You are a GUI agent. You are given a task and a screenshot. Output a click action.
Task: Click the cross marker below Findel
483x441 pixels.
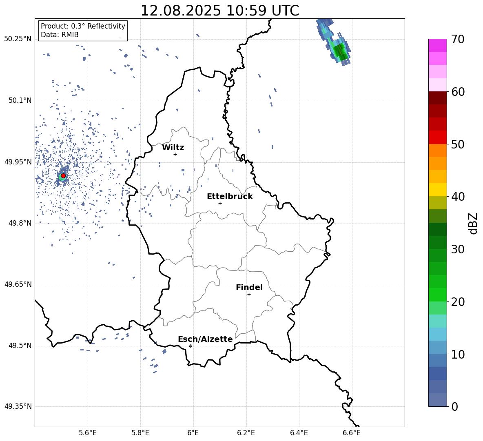(x=249, y=295)
